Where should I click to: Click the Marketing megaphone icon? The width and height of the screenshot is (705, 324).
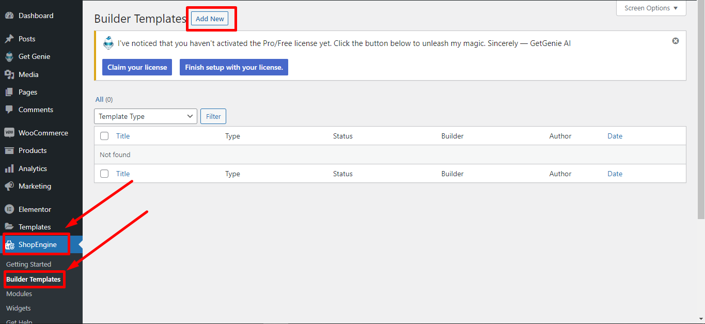(9, 186)
